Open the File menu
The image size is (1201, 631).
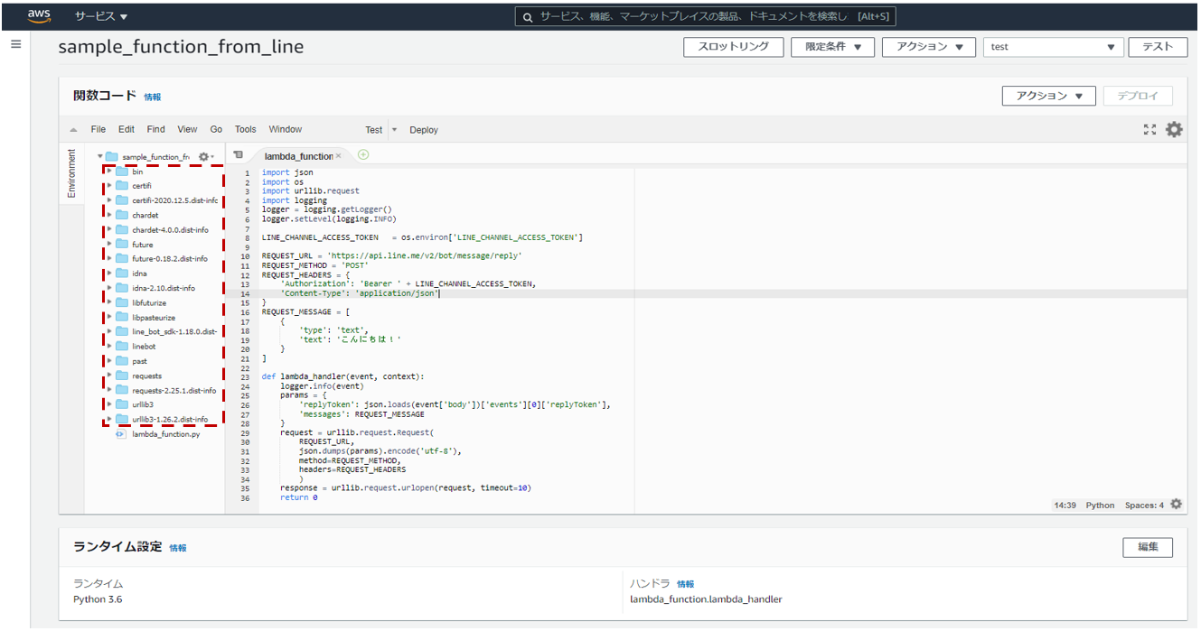[x=99, y=129]
